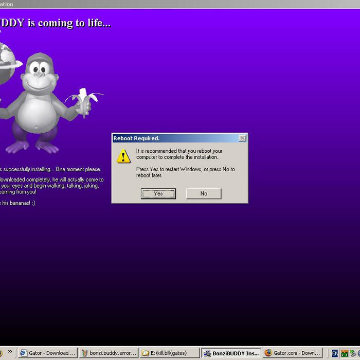This screenshot has width=360, height=360.
Task: Click the reboot recommendation message text
Action: point(179,154)
